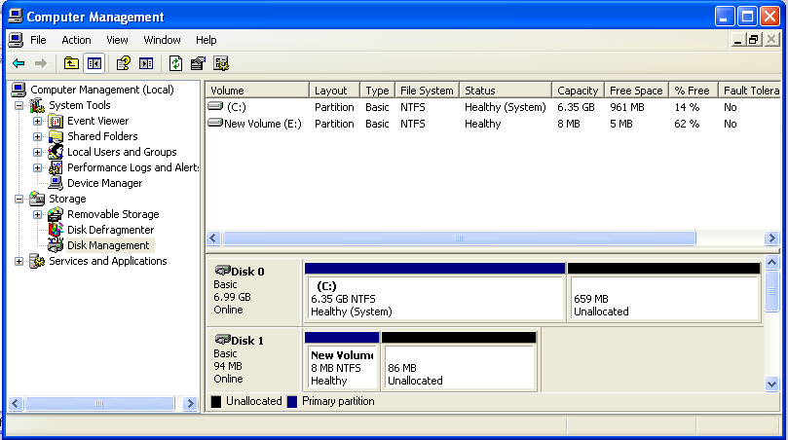This screenshot has width=788, height=440.
Task: Expand the Performance Logs and Alerts node
Action: click(37, 167)
